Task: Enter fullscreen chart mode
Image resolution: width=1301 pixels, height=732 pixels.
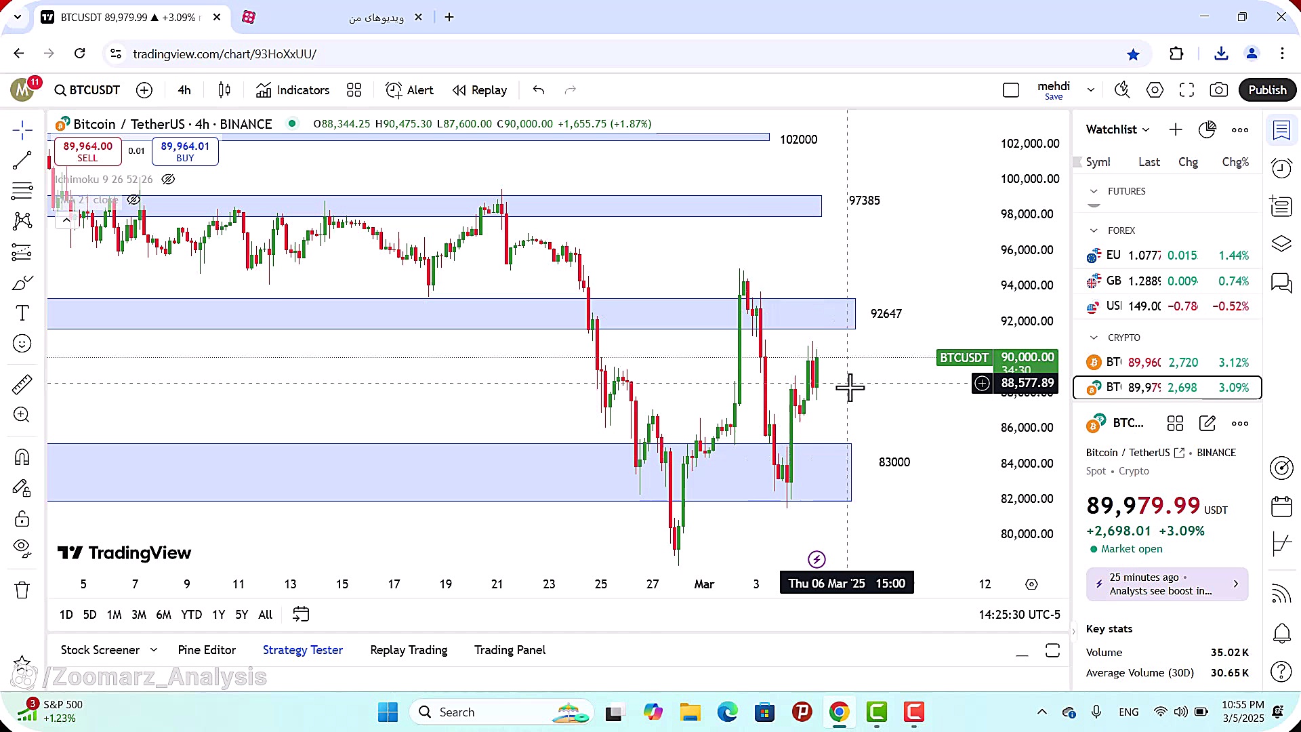Action: (1186, 90)
